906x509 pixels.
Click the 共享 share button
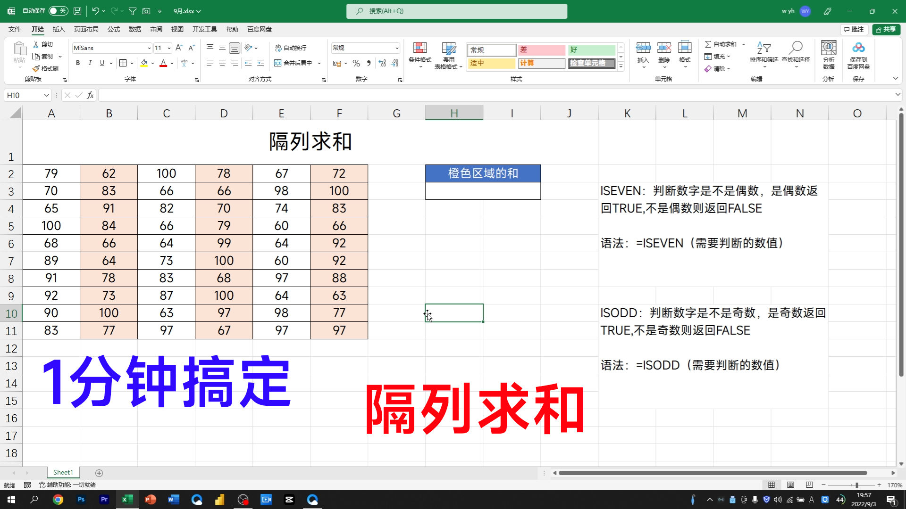pyautogui.click(x=886, y=29)
